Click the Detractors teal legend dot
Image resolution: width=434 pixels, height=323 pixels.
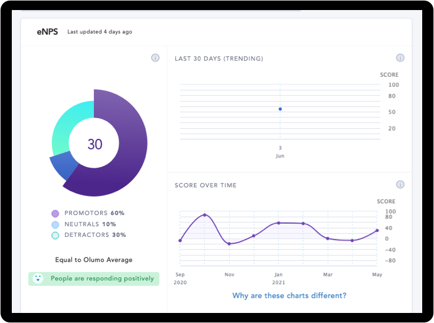pos(56,235)
